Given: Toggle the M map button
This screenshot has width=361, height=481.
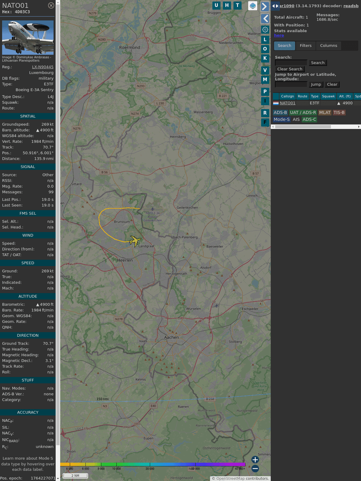Looking at the screenshot, I should pos(265,79).
